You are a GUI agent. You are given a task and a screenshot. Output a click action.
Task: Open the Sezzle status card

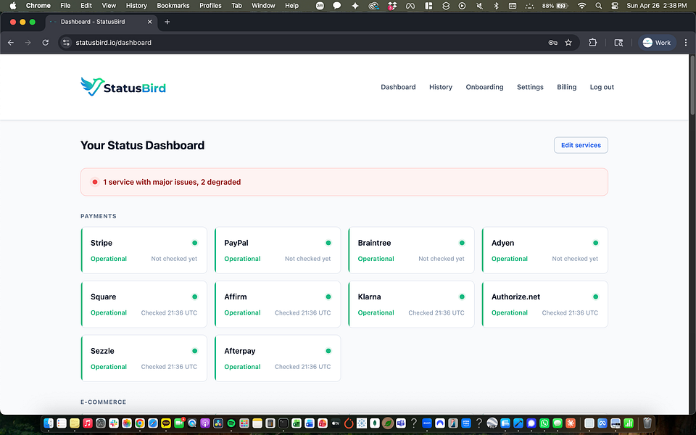pos(144,358)
